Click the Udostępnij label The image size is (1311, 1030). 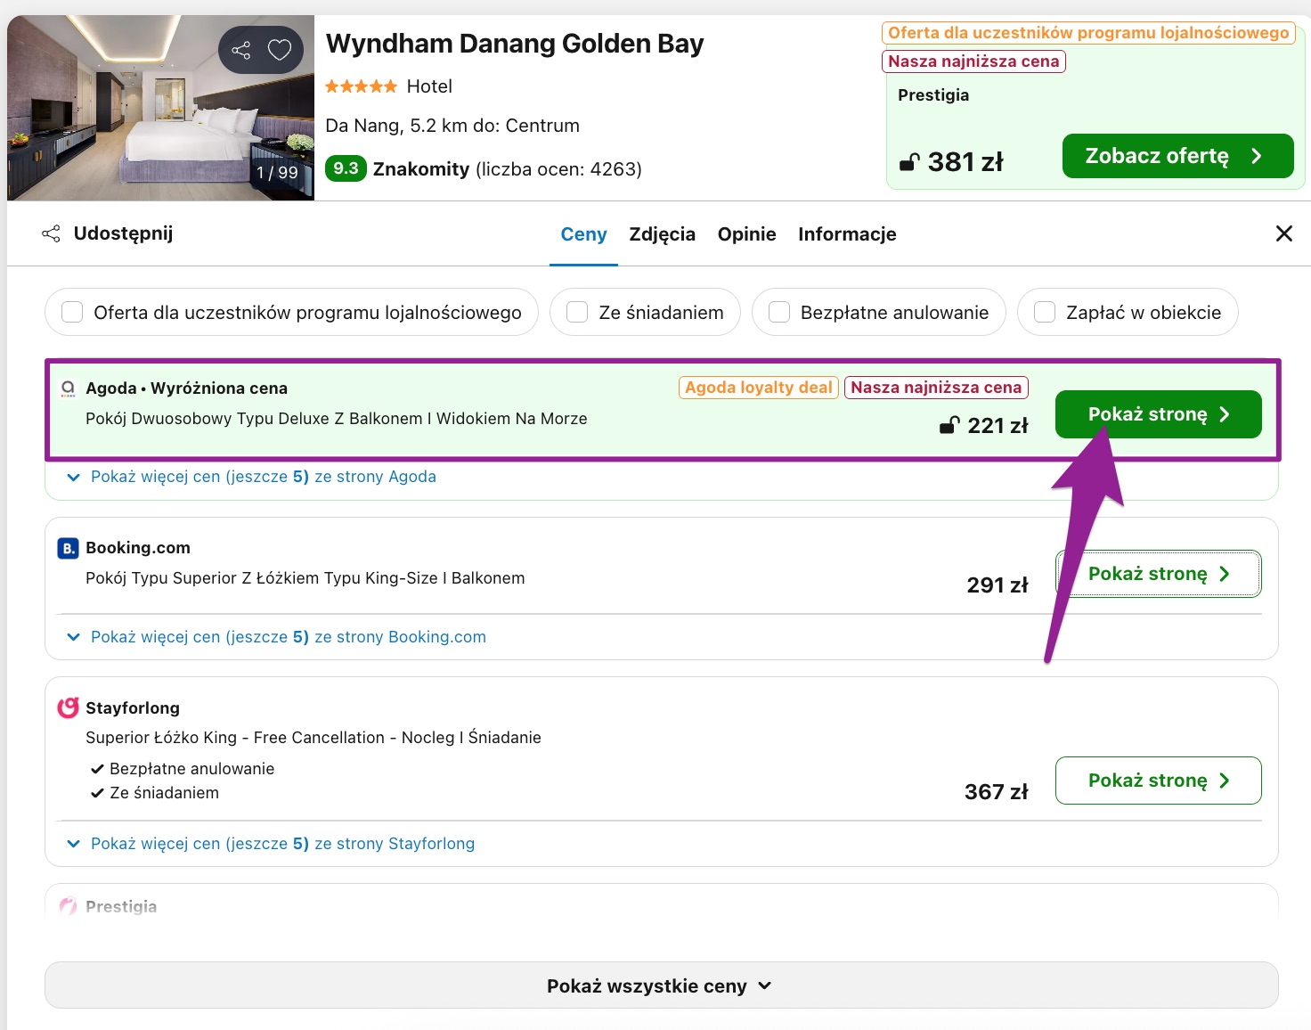tap(123, 233)
